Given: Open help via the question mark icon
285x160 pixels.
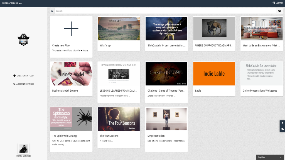Looking at the screenshot, I should click(x=282, y=123).
